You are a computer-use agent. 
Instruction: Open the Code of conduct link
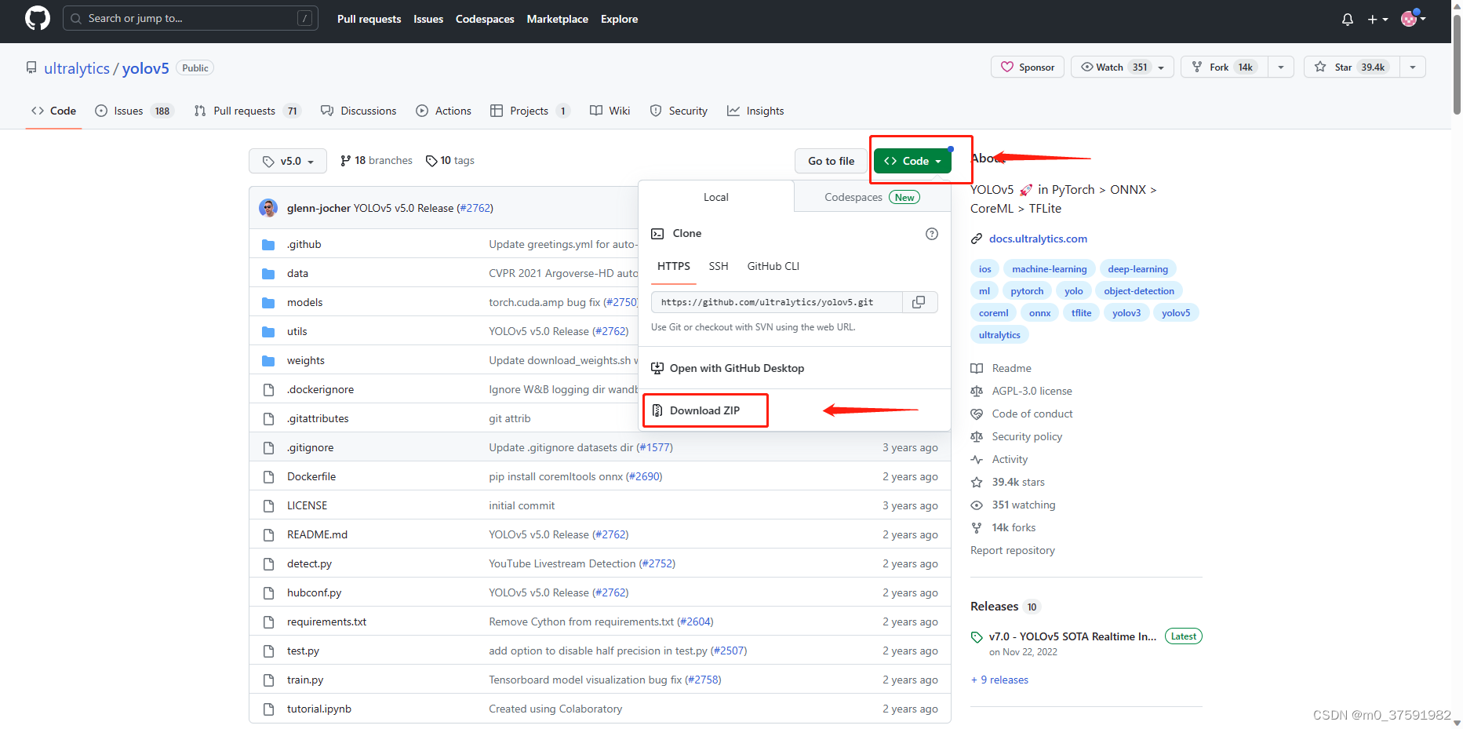point(1021,414)
